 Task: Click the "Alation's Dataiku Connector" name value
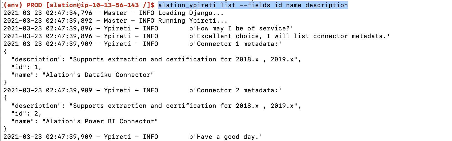coord(98,75)
